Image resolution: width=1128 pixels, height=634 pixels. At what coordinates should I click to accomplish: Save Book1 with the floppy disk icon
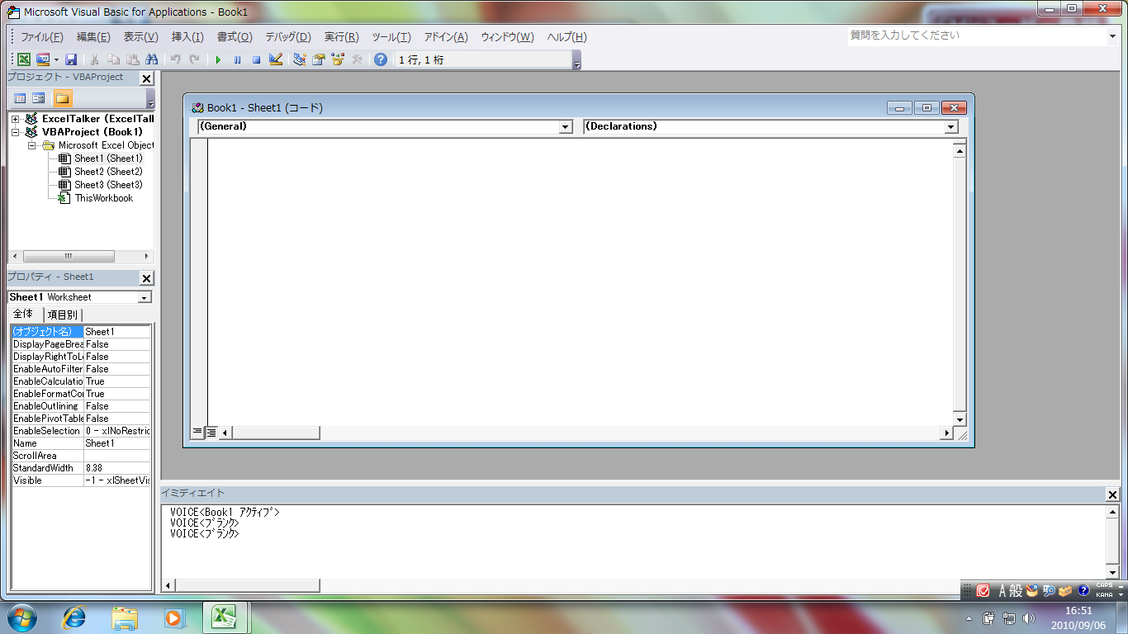click(x=71, y=59)
